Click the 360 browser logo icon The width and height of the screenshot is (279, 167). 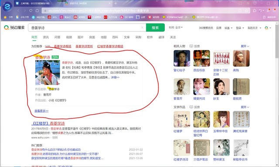[x=7, y=7]
